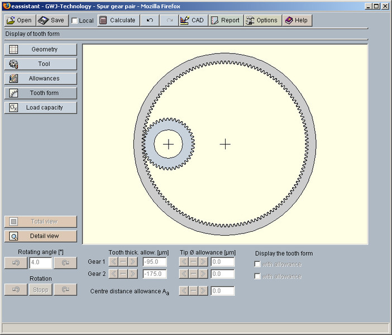This screenshot has height=335, width=392.
Task: Click the Open file toolbar button
Action: [x=20, y=20]
